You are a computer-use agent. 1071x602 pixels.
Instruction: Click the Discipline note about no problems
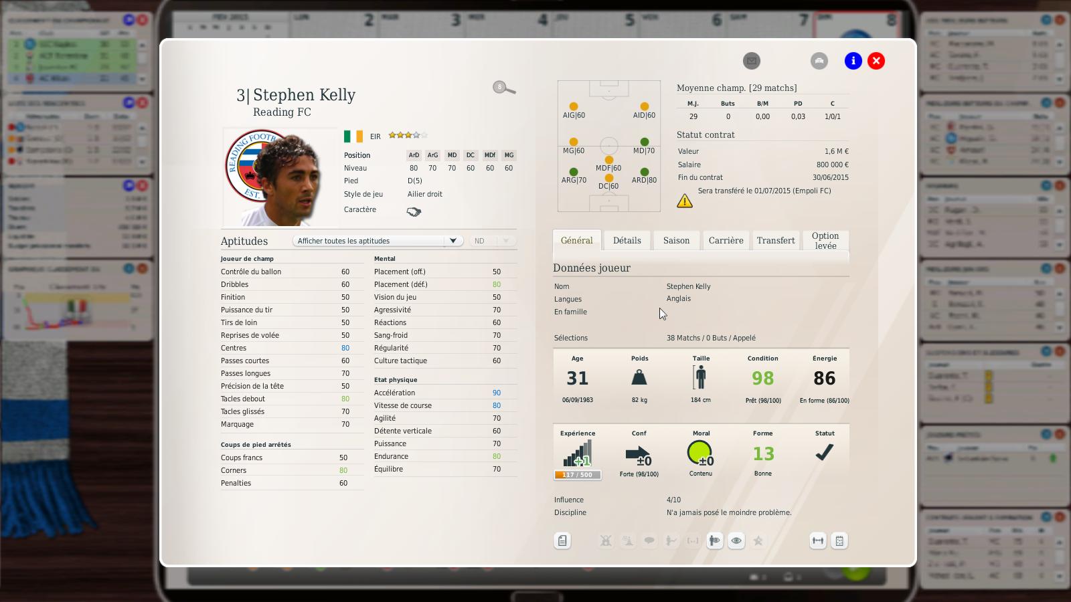729,512
